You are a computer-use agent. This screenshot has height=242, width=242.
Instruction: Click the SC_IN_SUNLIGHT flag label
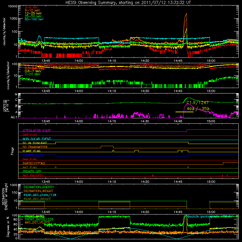click(35, 143)
